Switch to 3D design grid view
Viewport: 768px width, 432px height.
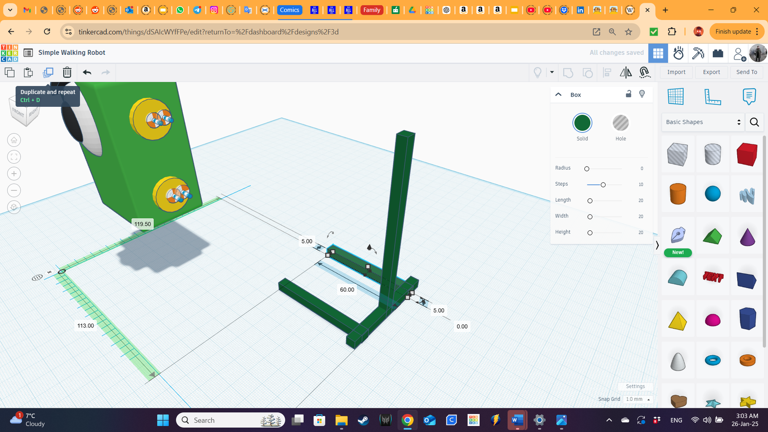658,53
